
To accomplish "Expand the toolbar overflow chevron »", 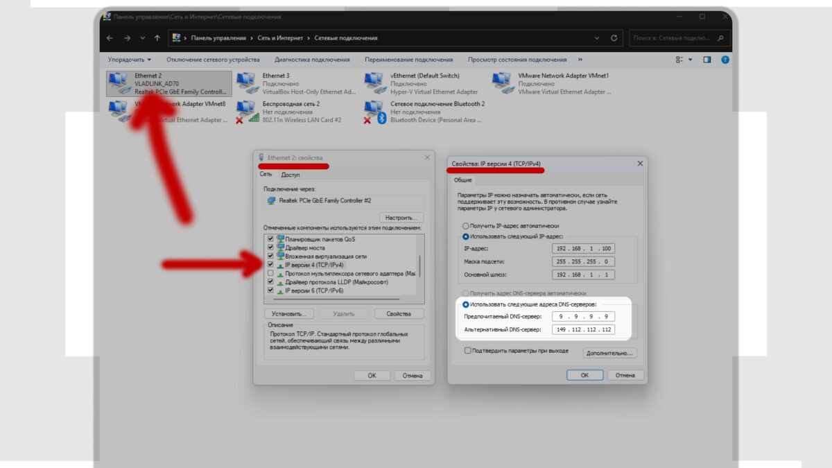I will click(580, 60).
